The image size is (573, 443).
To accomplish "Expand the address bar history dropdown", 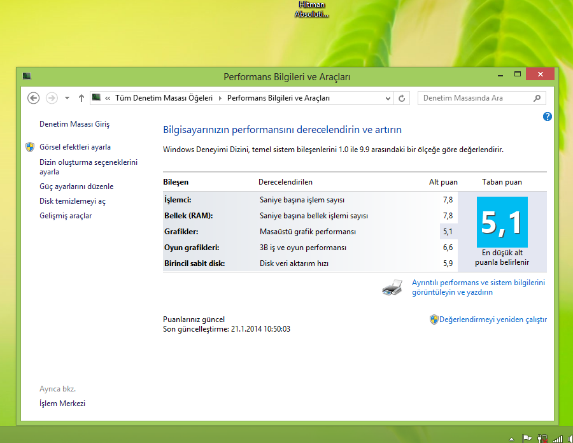I will pyautogui.click(x=388, y=98).
